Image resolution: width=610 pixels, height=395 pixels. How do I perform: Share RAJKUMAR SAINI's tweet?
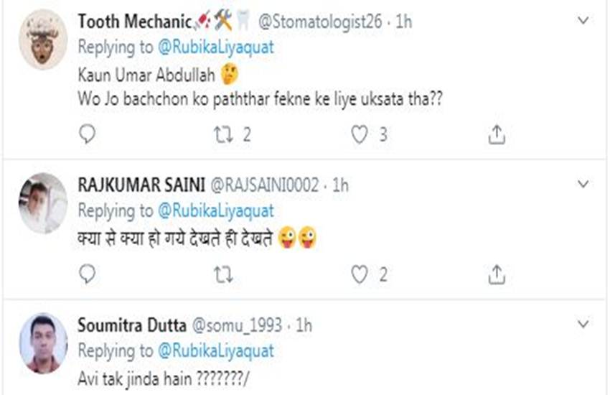click(x=497, y=274)
